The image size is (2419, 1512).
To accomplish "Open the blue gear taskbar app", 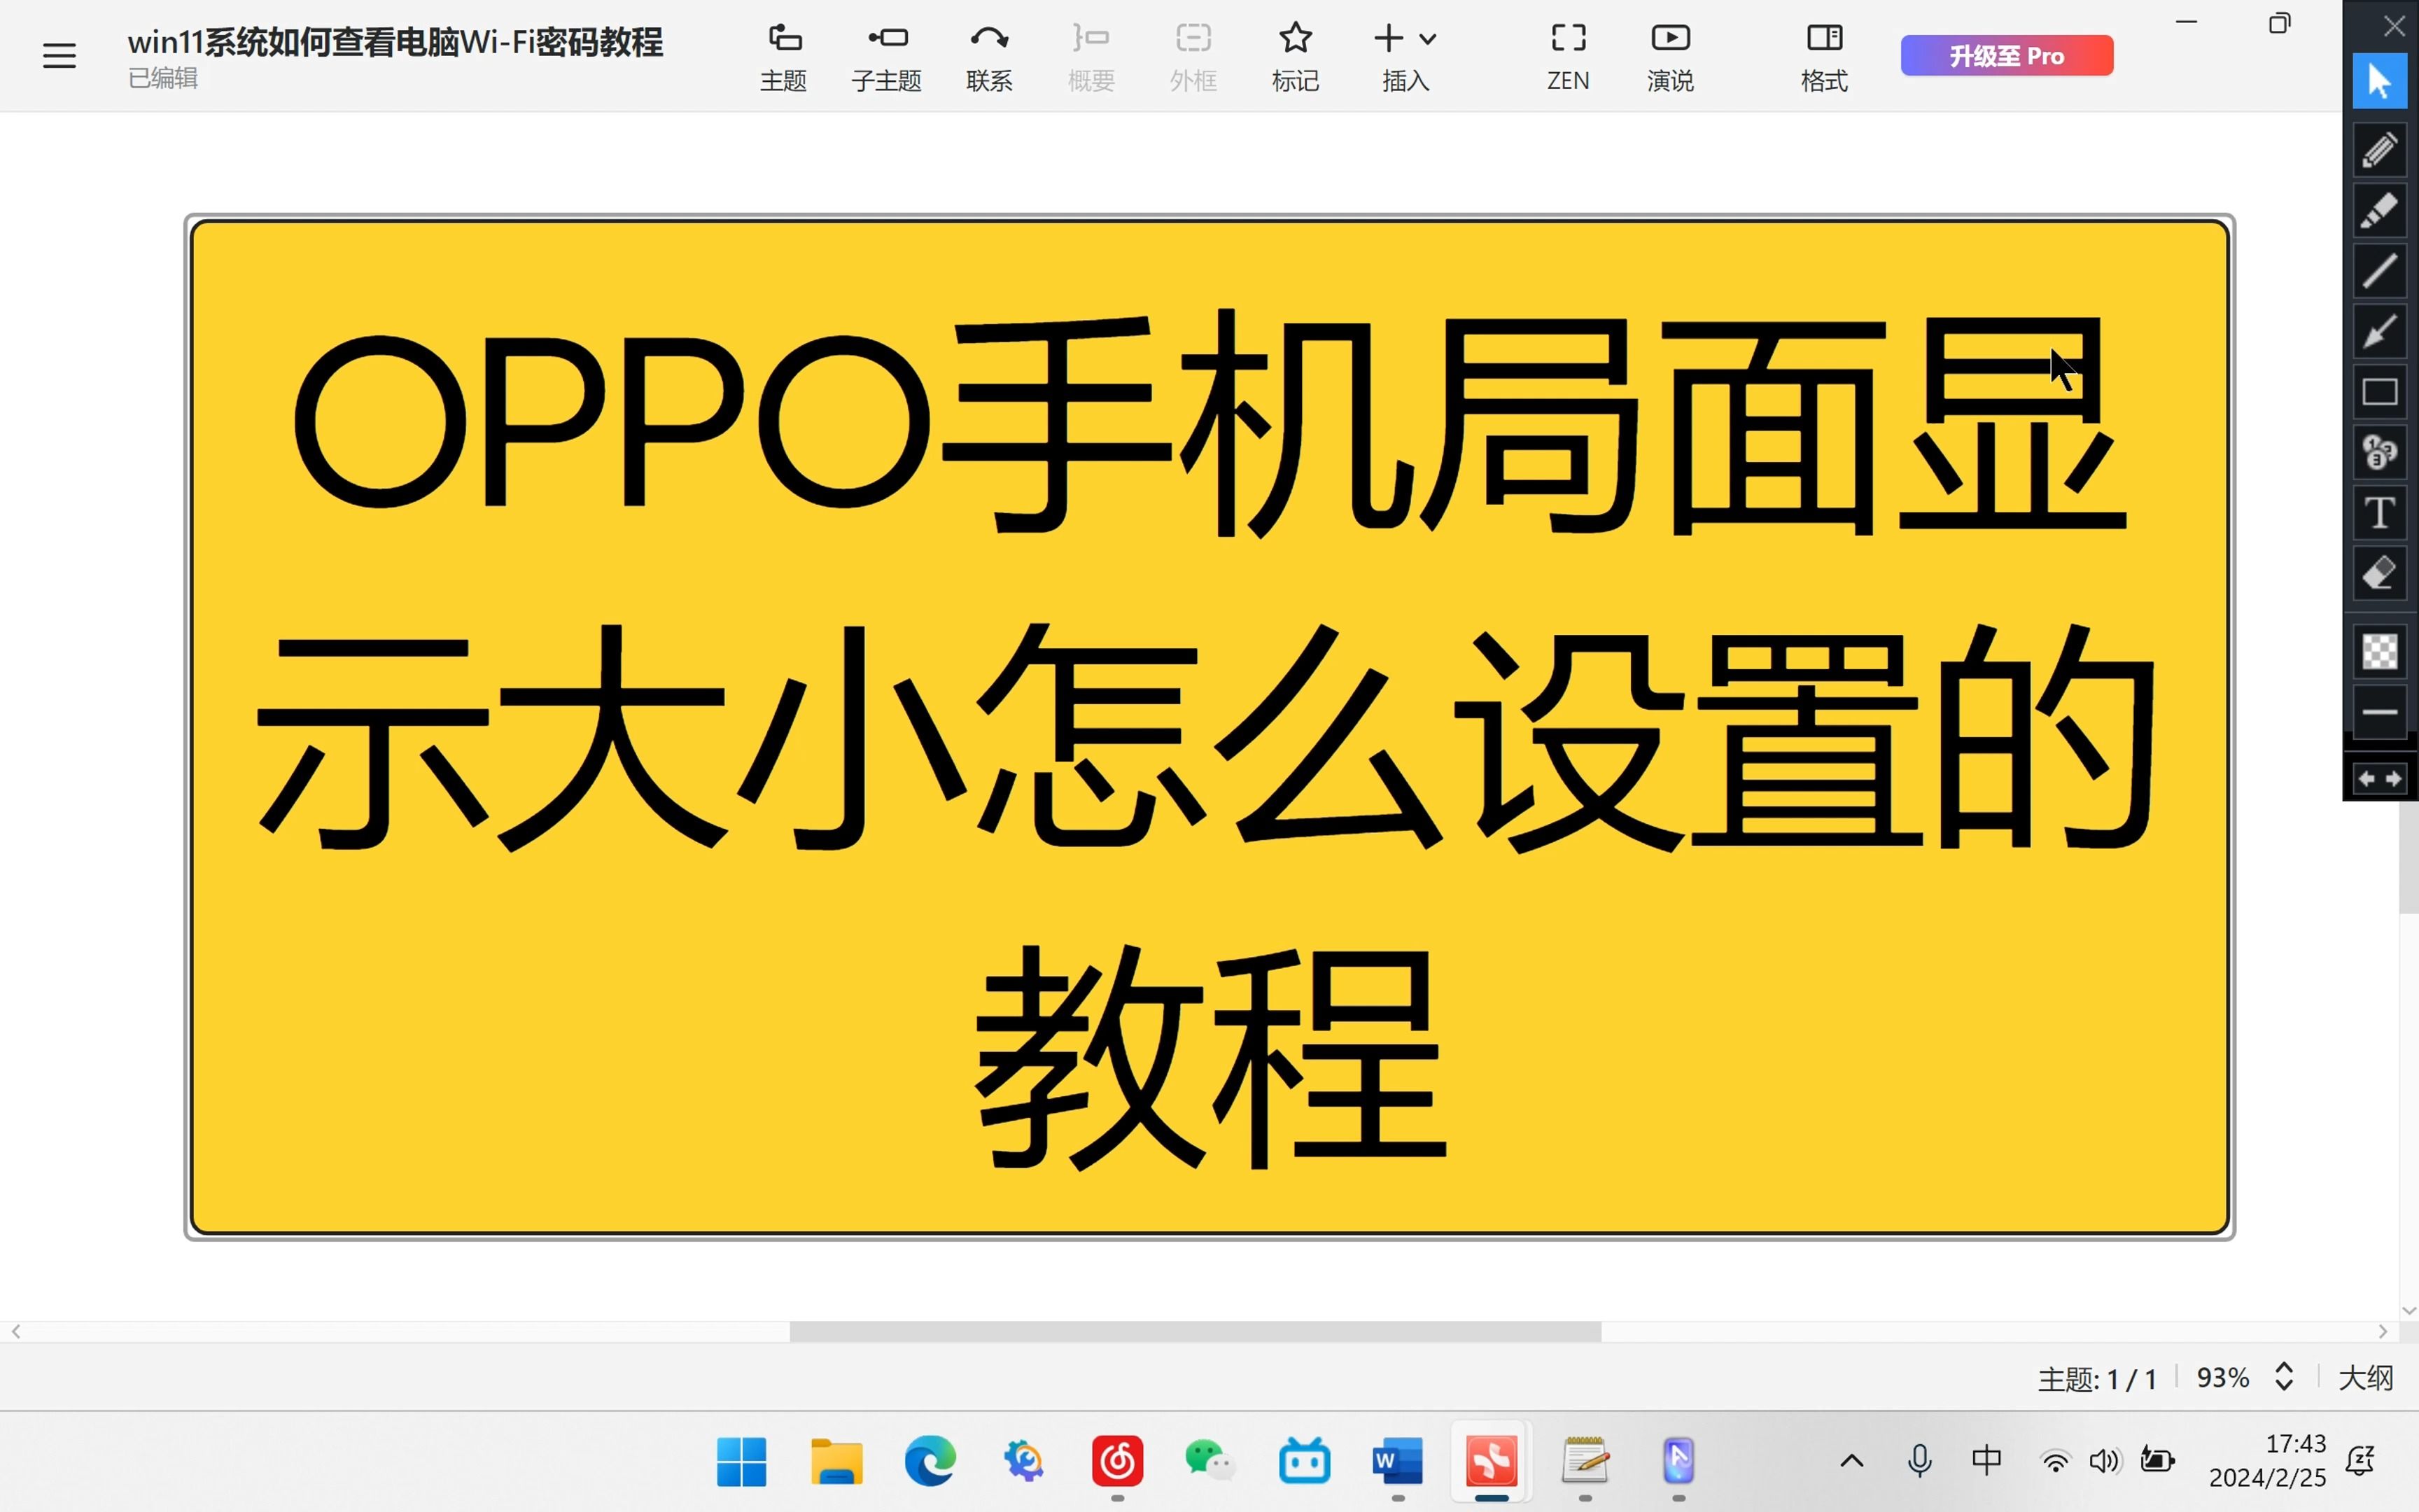I will (1023, 1462).
